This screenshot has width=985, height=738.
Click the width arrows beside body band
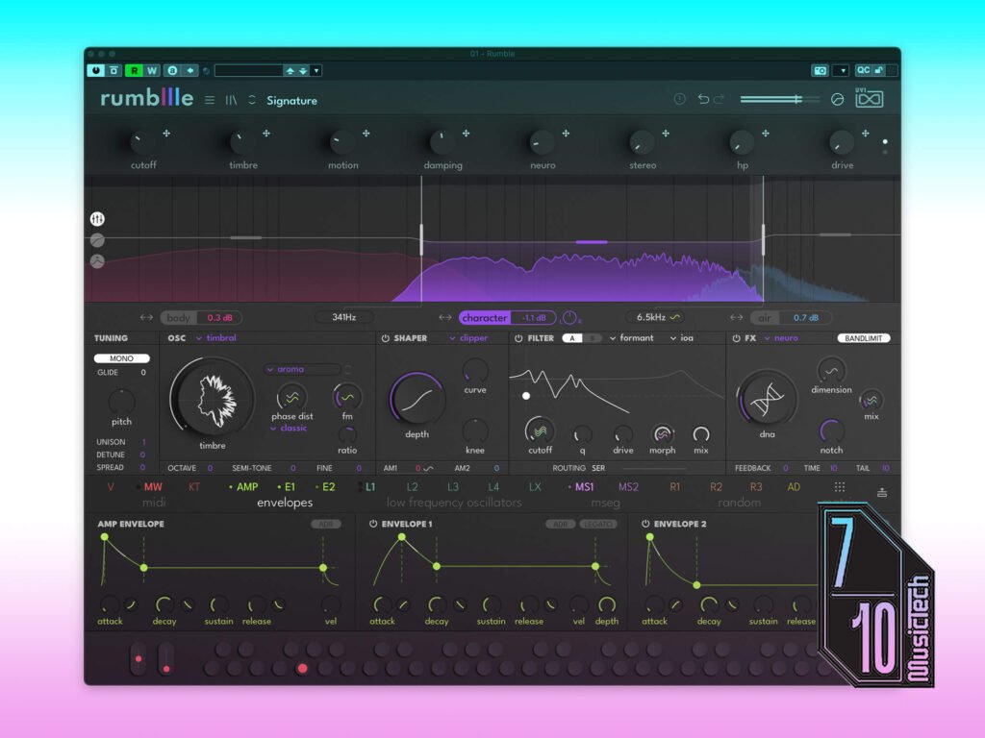point(146,317)
